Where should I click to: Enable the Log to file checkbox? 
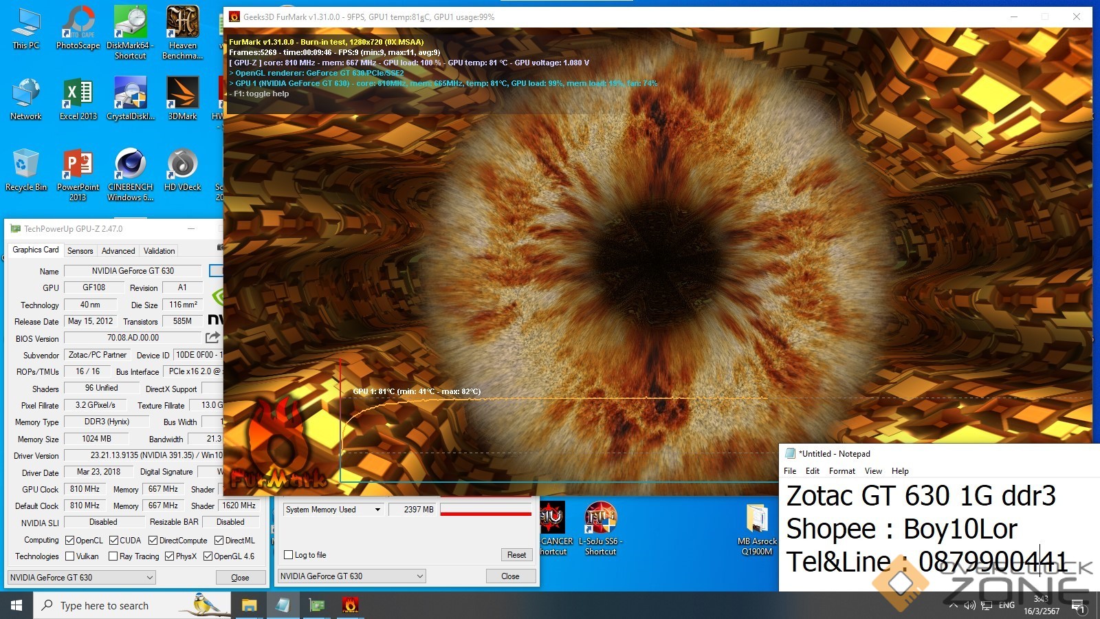pyautogui.click(x=289, y=555)
